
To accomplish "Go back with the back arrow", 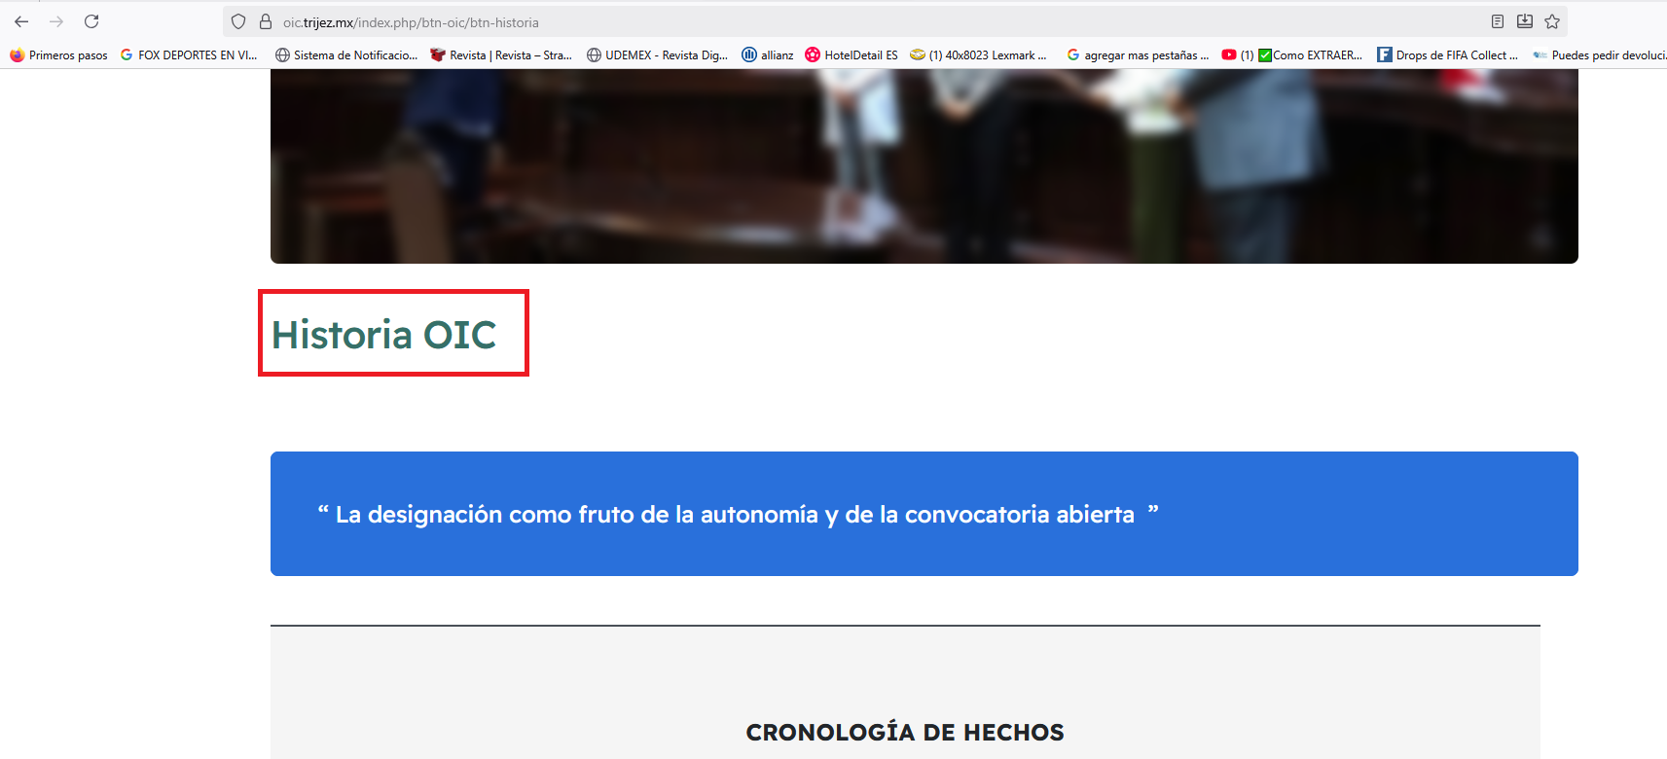I will [x=21, y=21].
